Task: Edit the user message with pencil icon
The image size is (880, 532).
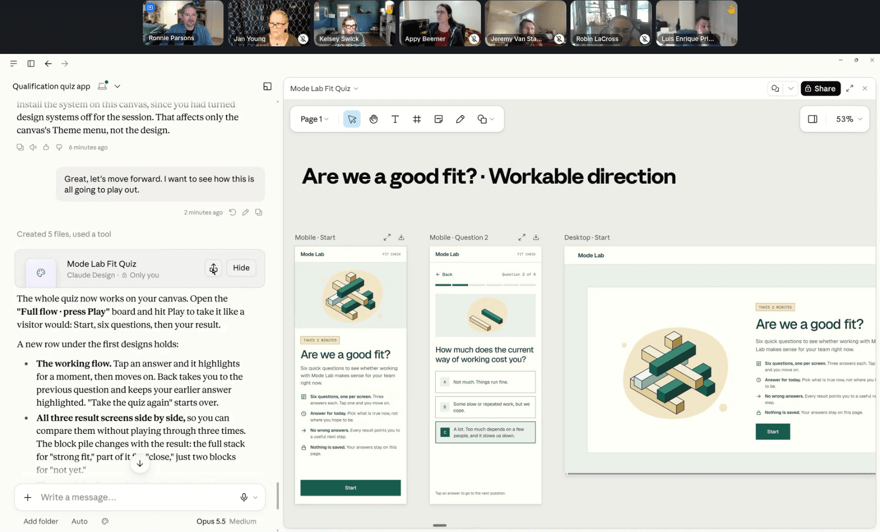Action: point(245,212)
